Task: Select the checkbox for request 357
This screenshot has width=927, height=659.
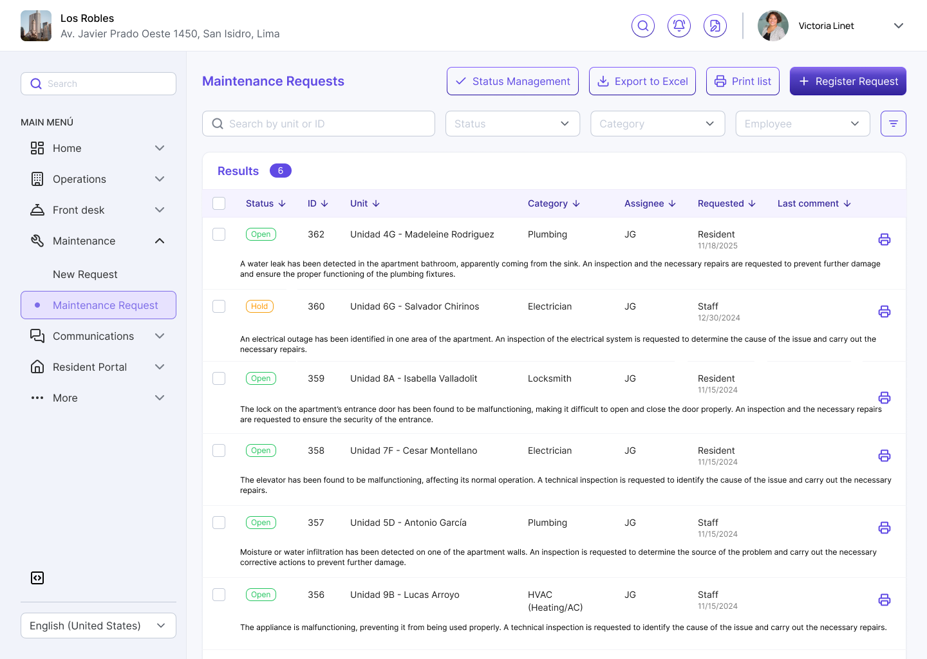Action: tap(219, 523)
